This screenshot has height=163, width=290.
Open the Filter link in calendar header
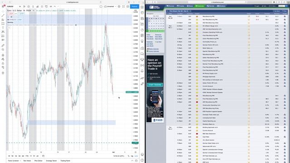[285, 11]
